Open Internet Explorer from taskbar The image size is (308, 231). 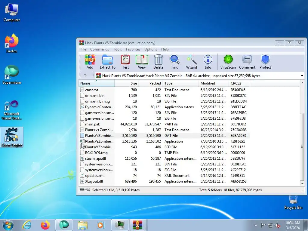[27, 225]
